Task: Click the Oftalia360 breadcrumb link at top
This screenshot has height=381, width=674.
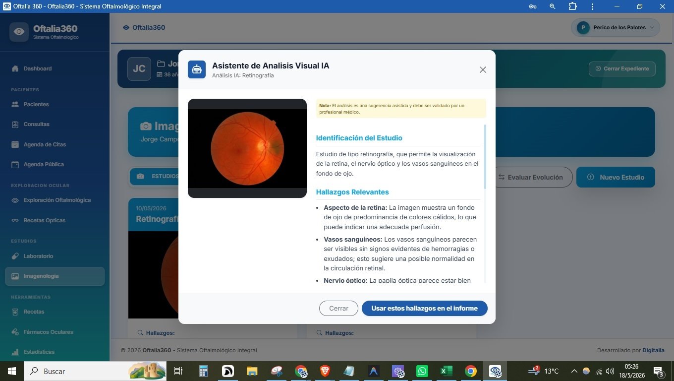Action: [x=144, y=27]
